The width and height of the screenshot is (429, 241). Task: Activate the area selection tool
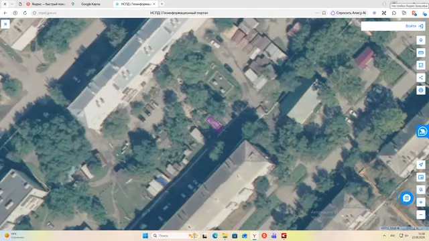(421, 65)
